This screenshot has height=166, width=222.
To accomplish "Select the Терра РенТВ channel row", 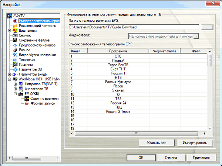I will pos(138,65).
